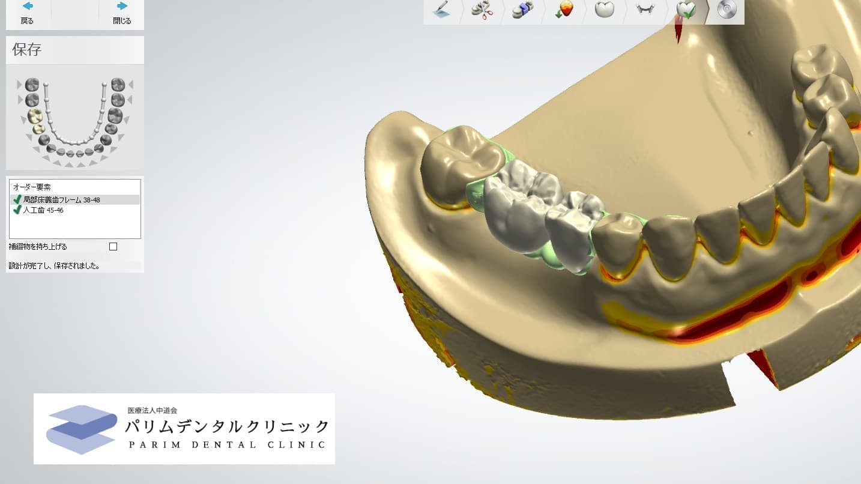Click the blue arrow model alignment step
The image size is (861, 484).
522,10
